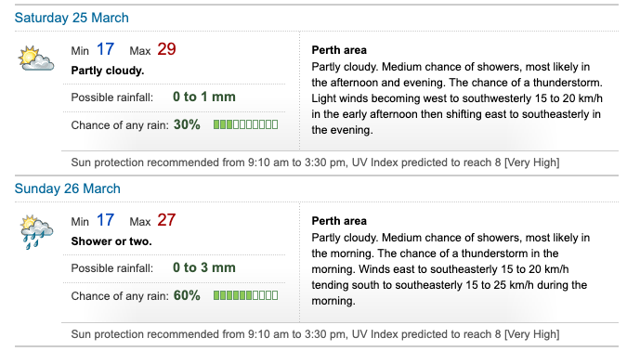Click Saturday's 30% rain chance bar
The image size is (627, 351).
(x=245, y=124)
